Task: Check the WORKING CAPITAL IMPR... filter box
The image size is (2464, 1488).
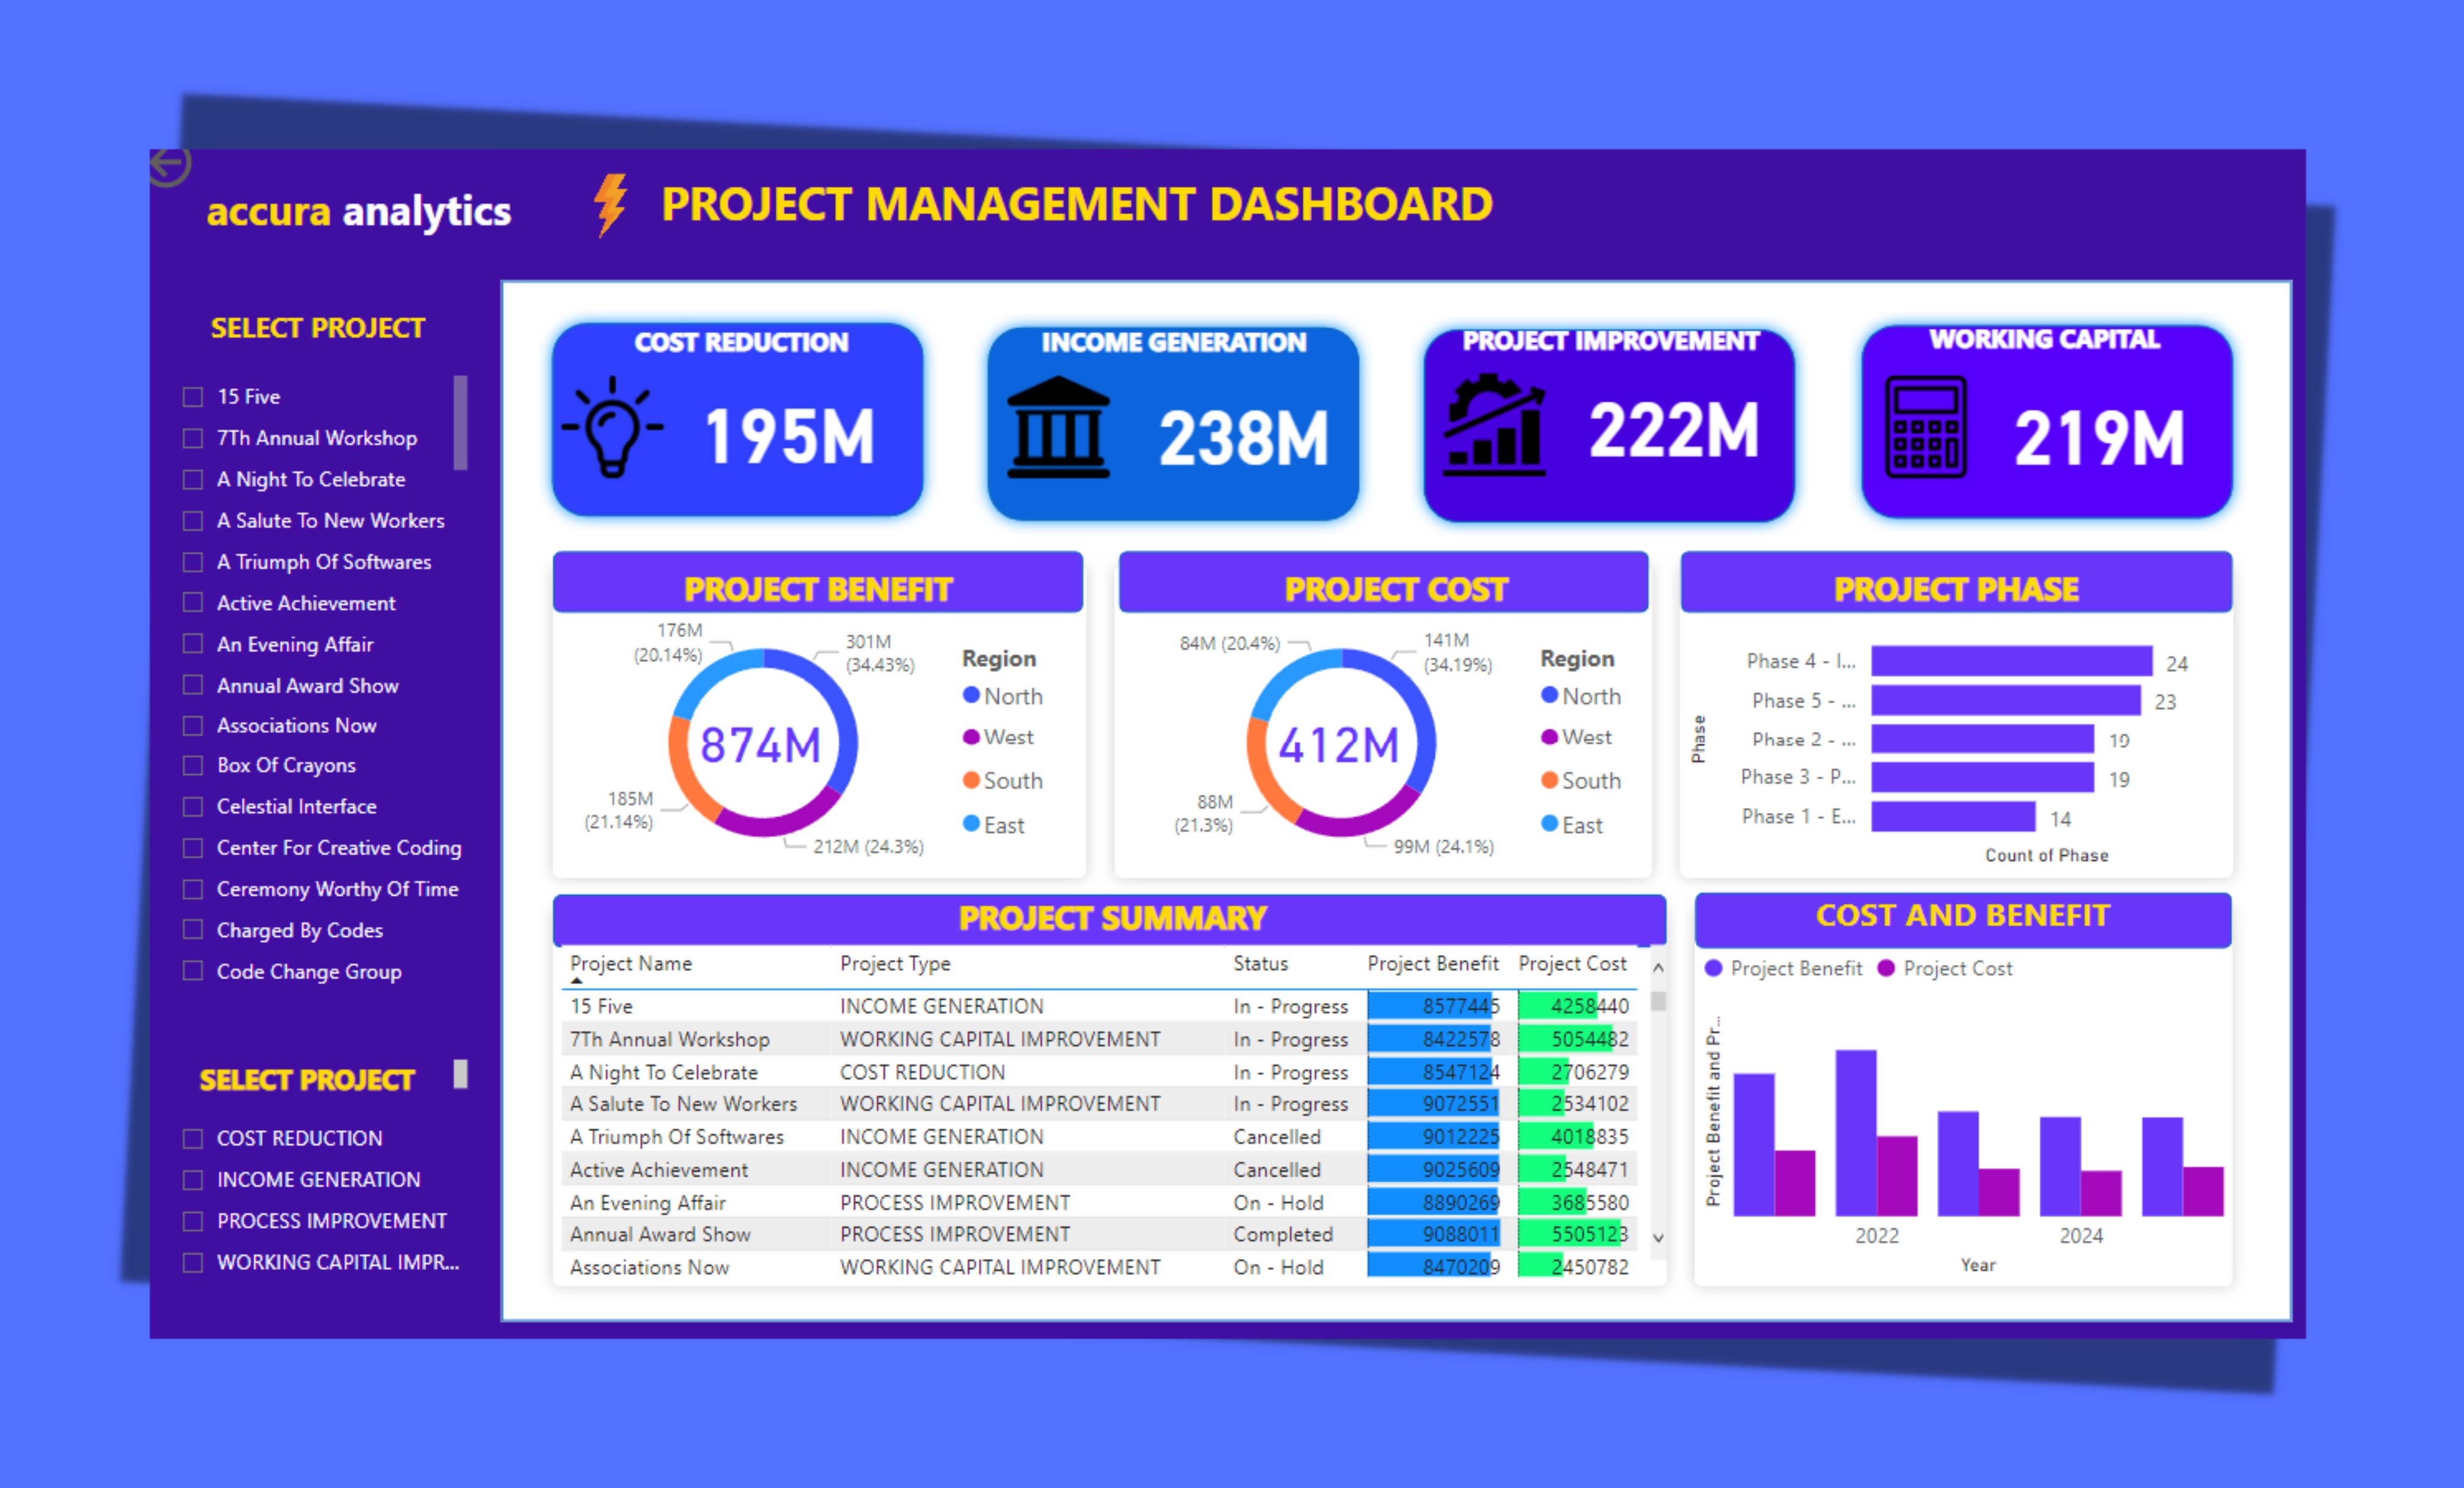Action: pyautogui.click(x=193, y=1262)
